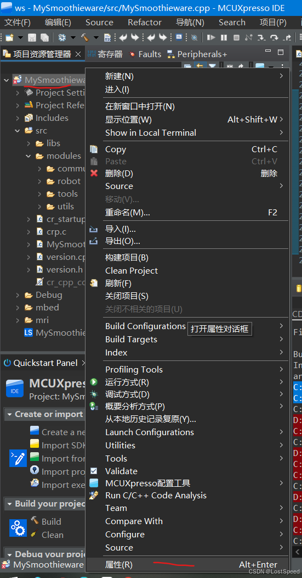Choose Show in Local Terminal entry
Viewport: 302px width, 578px height.
point(187,133)
